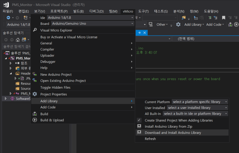Screen dimensions: 239x153
Task: Open the Compiler submenu
Action: [83, 49]
